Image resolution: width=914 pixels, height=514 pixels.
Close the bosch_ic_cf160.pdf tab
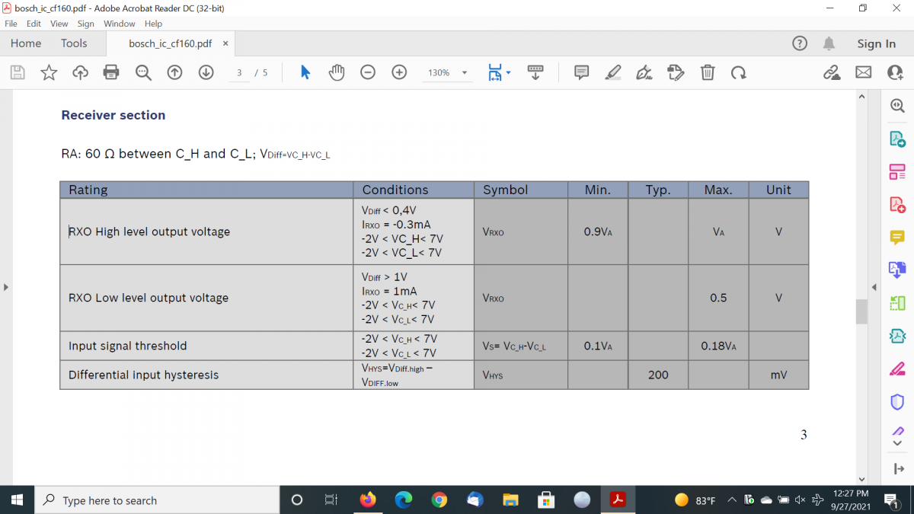click(225, 43)
